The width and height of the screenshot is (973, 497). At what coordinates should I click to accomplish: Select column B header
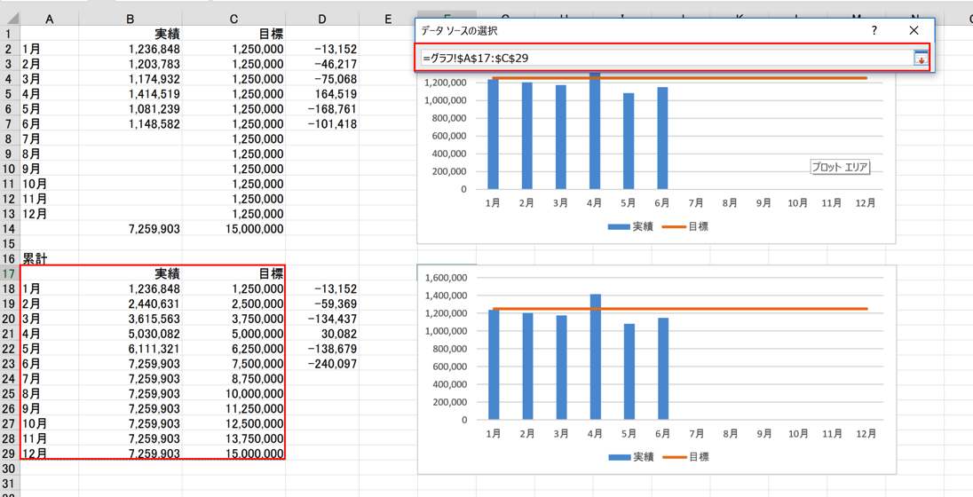[x=131, y=20]
